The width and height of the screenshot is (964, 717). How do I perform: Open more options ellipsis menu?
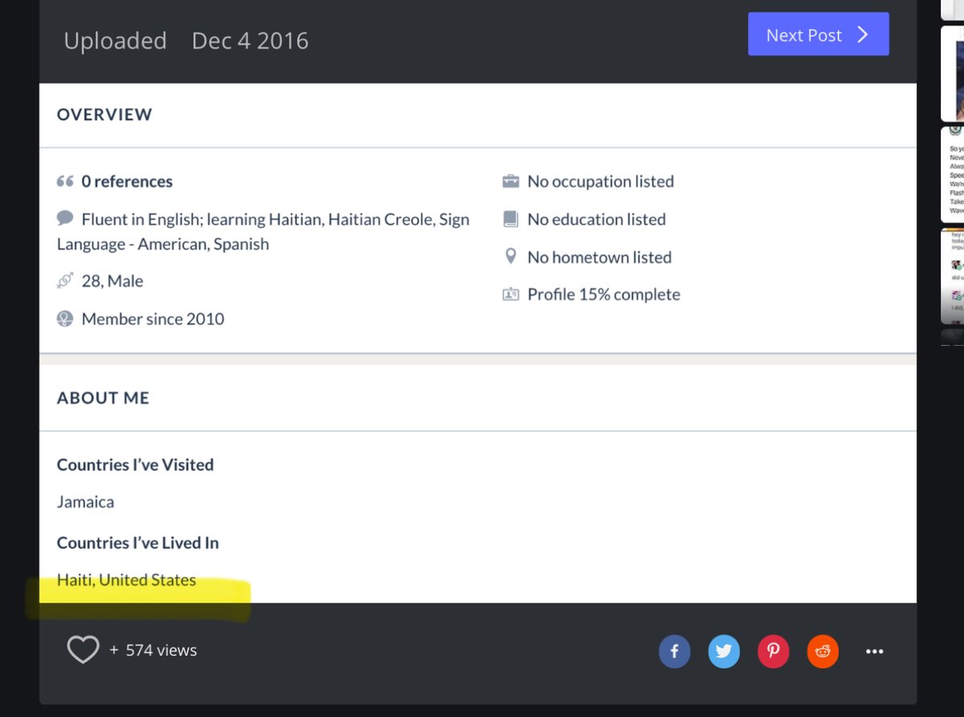(875, 652)
